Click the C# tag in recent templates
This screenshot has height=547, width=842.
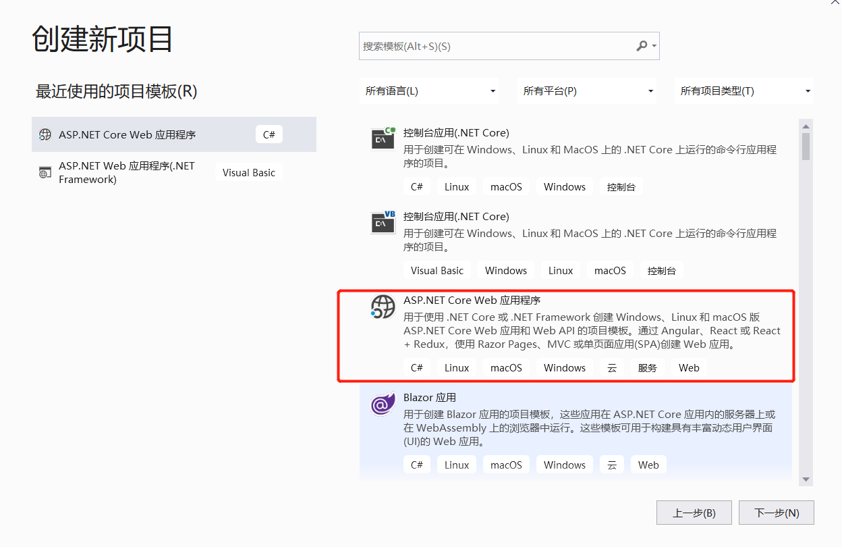(269, 134)
